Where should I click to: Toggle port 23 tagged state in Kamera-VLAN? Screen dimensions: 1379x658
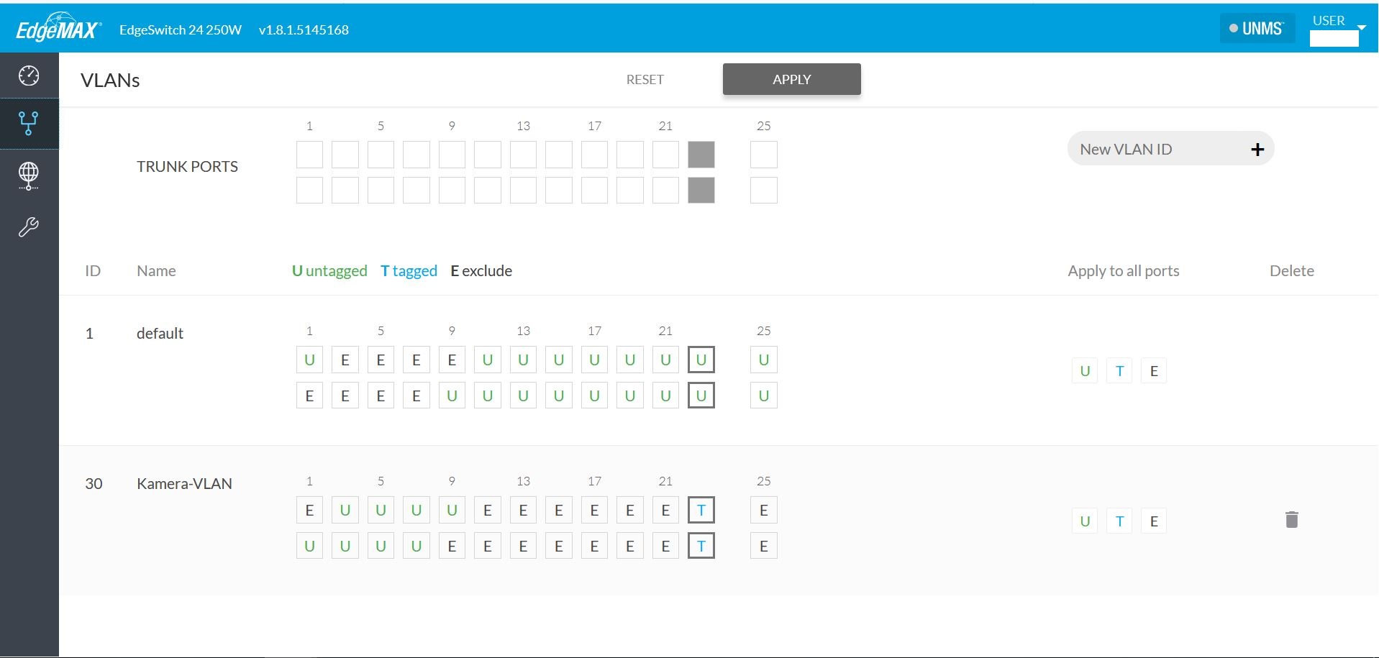tap(701, 511)
